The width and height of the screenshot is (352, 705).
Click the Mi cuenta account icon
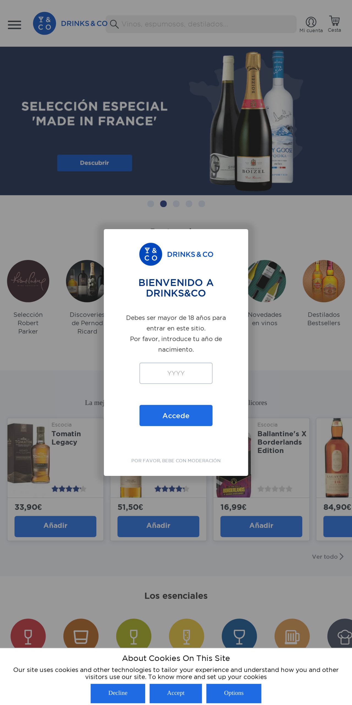click(311, 22)
